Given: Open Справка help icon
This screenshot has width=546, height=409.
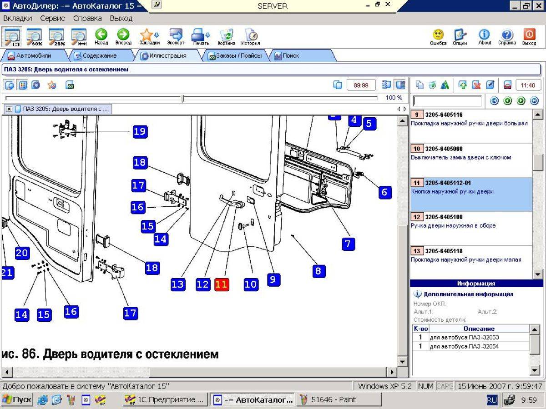Looking at the screenshot, I should pyautogui.click(x=507, y=36).
